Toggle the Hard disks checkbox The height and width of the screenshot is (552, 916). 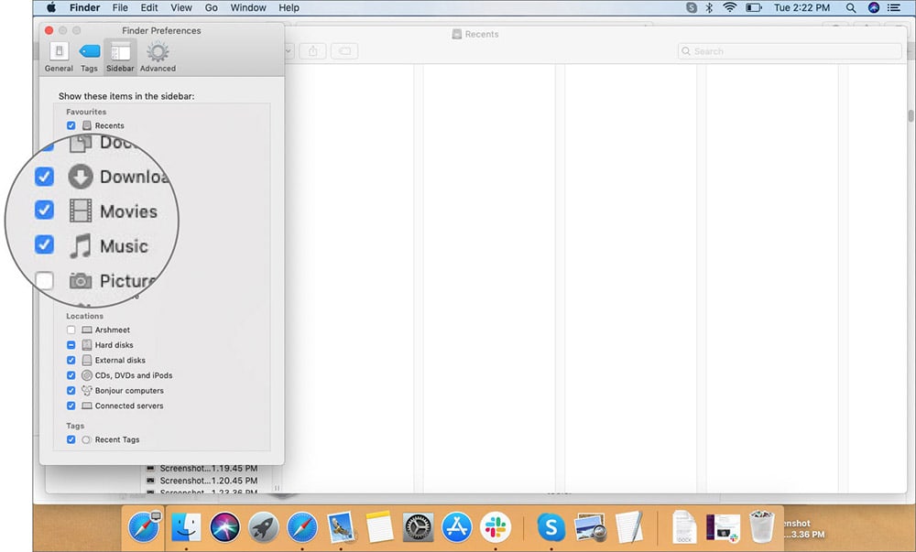[x=71, y=344]
